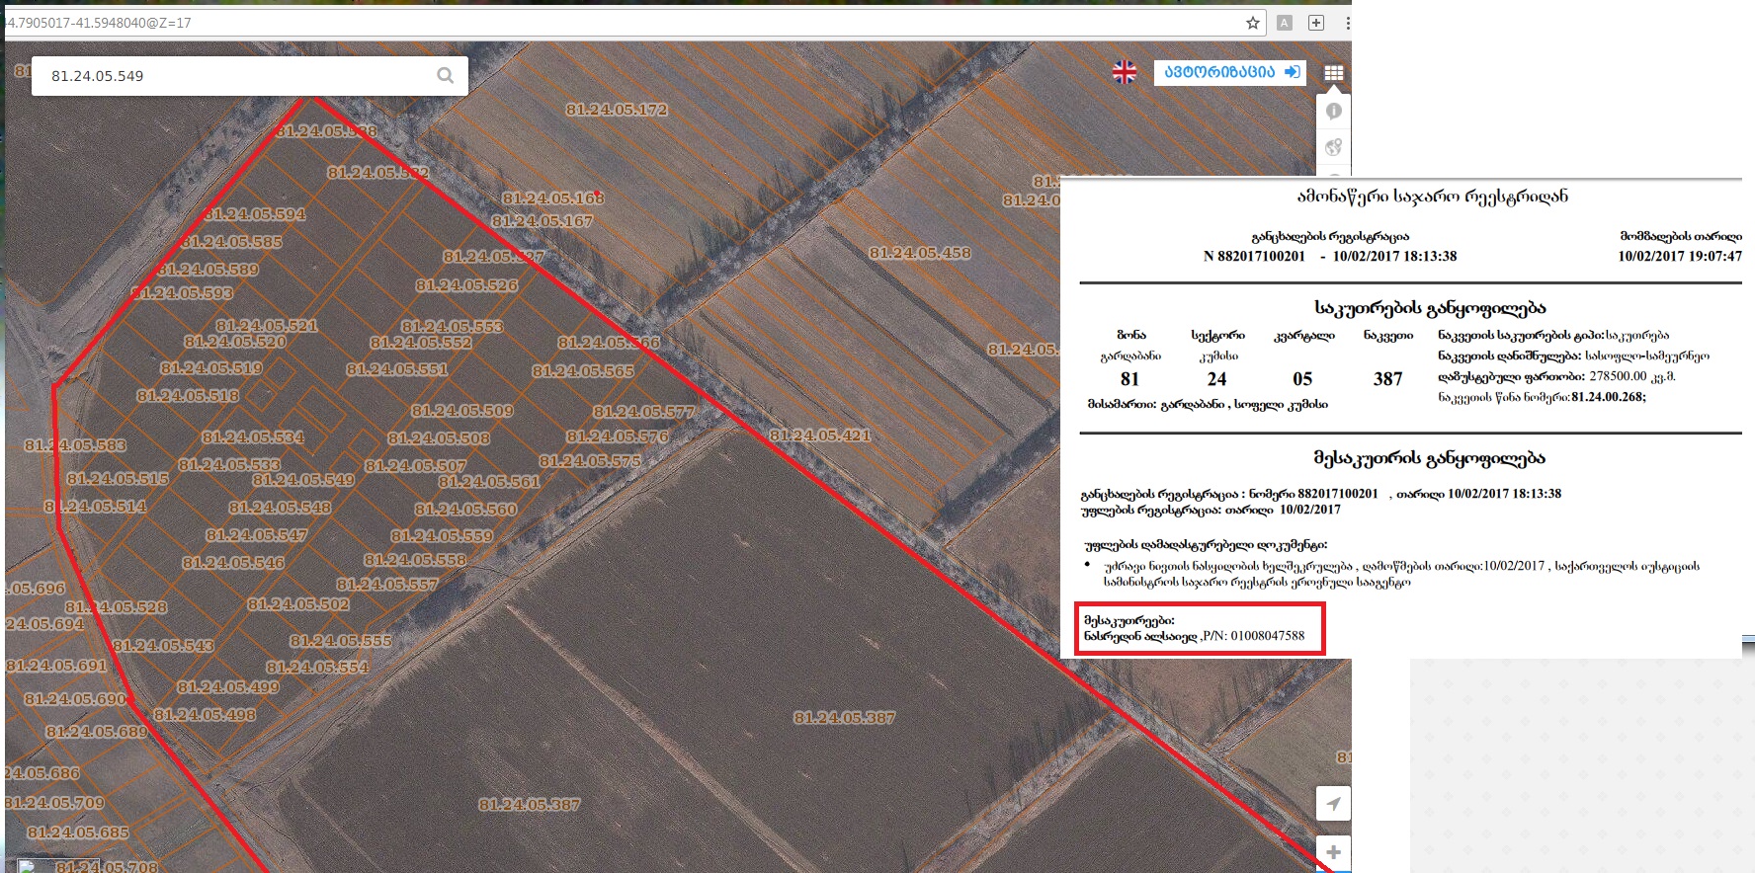Open the grid menu icon on the map
The height and width of the screenshot is (873, 1755).
point(1334,72)
